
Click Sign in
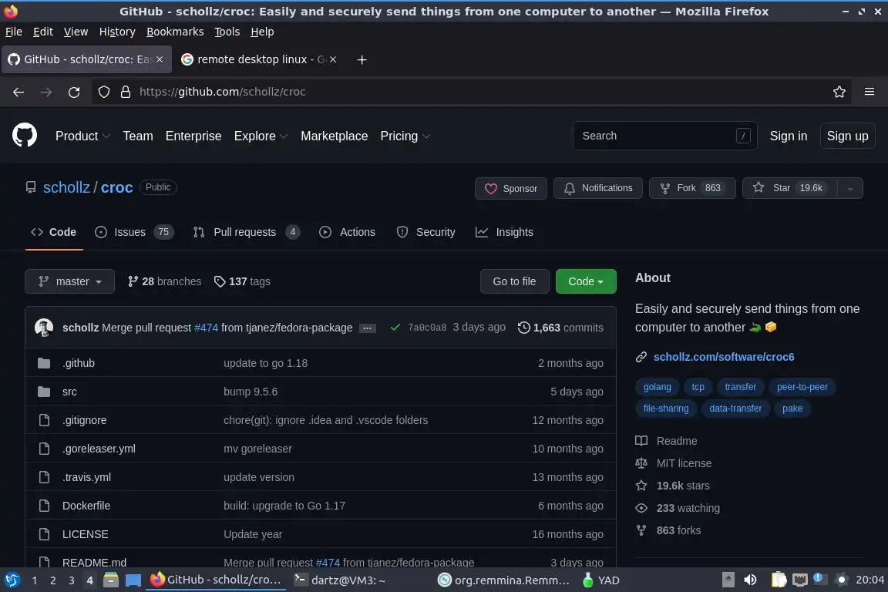point(789,136)
